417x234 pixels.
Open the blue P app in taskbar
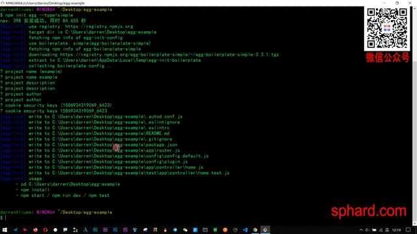195,229
